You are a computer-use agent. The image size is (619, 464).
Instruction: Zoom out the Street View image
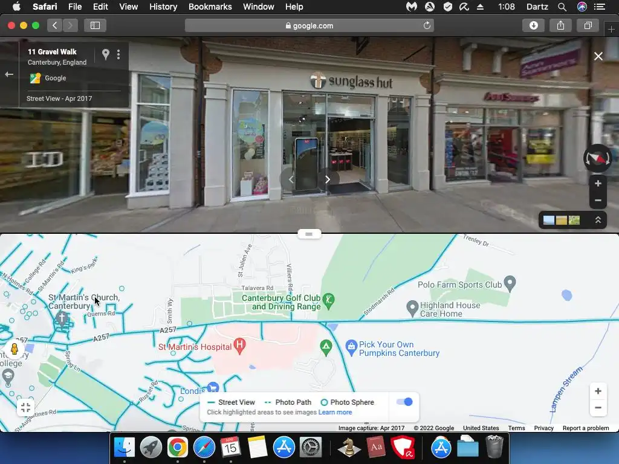tap(598, 200)
